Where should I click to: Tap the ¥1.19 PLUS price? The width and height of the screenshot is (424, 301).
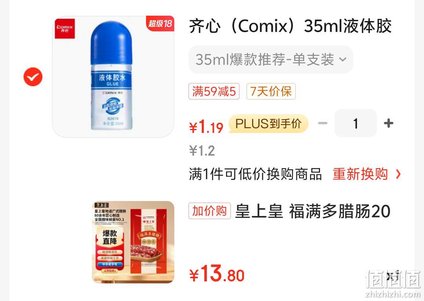point(206,127)
